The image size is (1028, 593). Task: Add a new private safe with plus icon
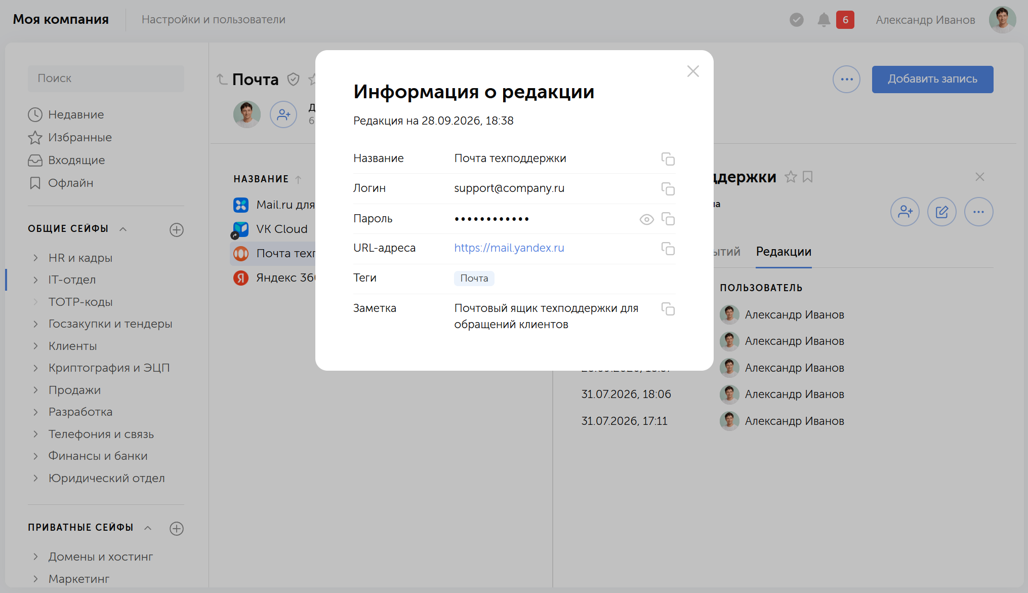[177, 529]
